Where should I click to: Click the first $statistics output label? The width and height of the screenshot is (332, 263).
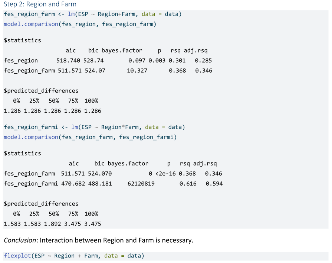pyautogui.click(x=22, y=40)
